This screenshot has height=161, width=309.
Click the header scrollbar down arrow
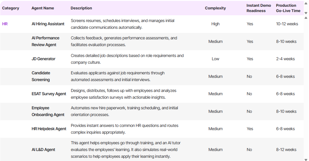pyautogui.click(x=306, y=13)
